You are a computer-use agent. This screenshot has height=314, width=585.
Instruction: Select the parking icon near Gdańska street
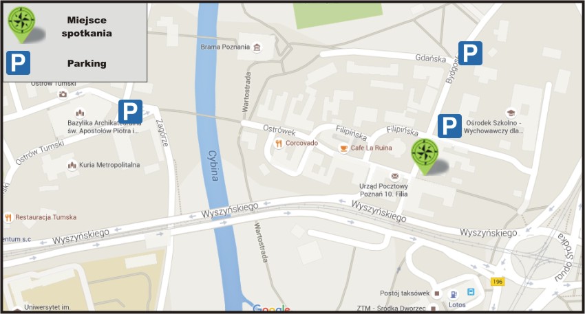pyautogui.click(x=470, y=54)
